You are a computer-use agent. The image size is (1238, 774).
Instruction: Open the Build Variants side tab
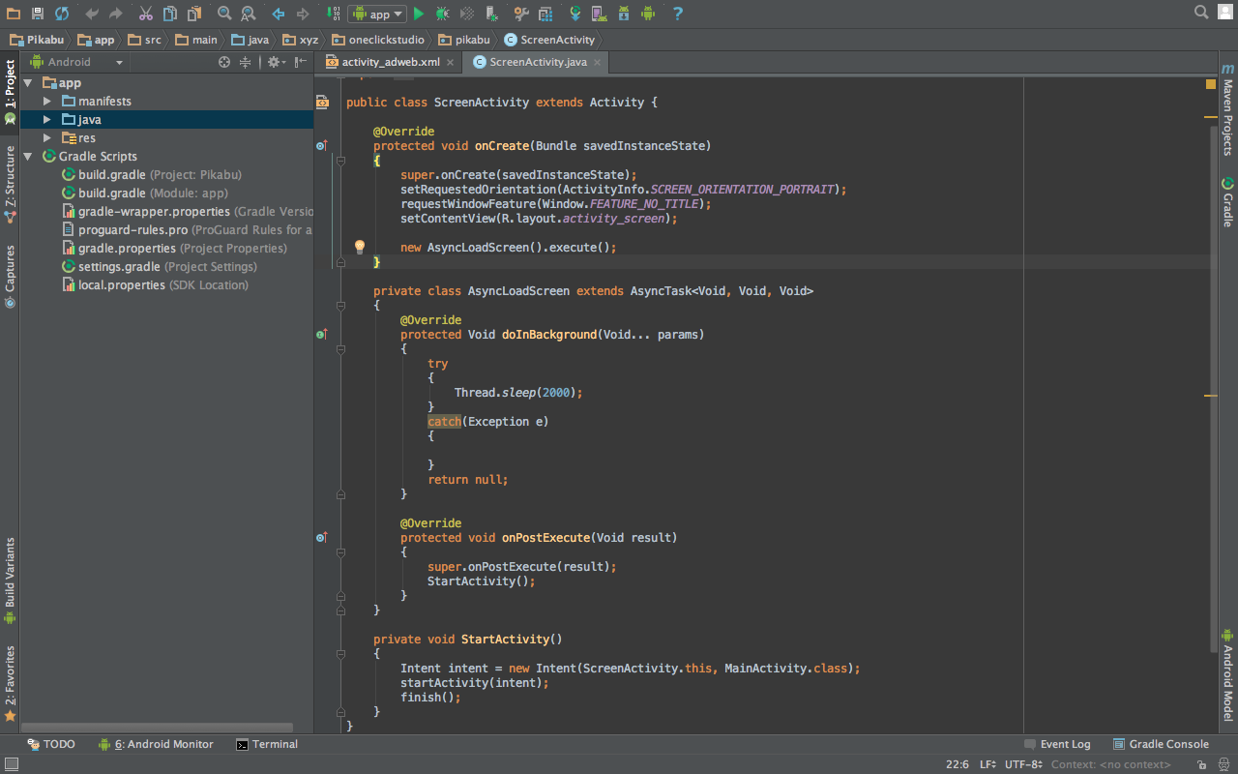point(10,581)
